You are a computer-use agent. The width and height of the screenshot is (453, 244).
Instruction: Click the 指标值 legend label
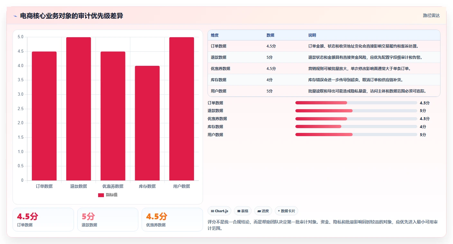(x=112, y=195)
